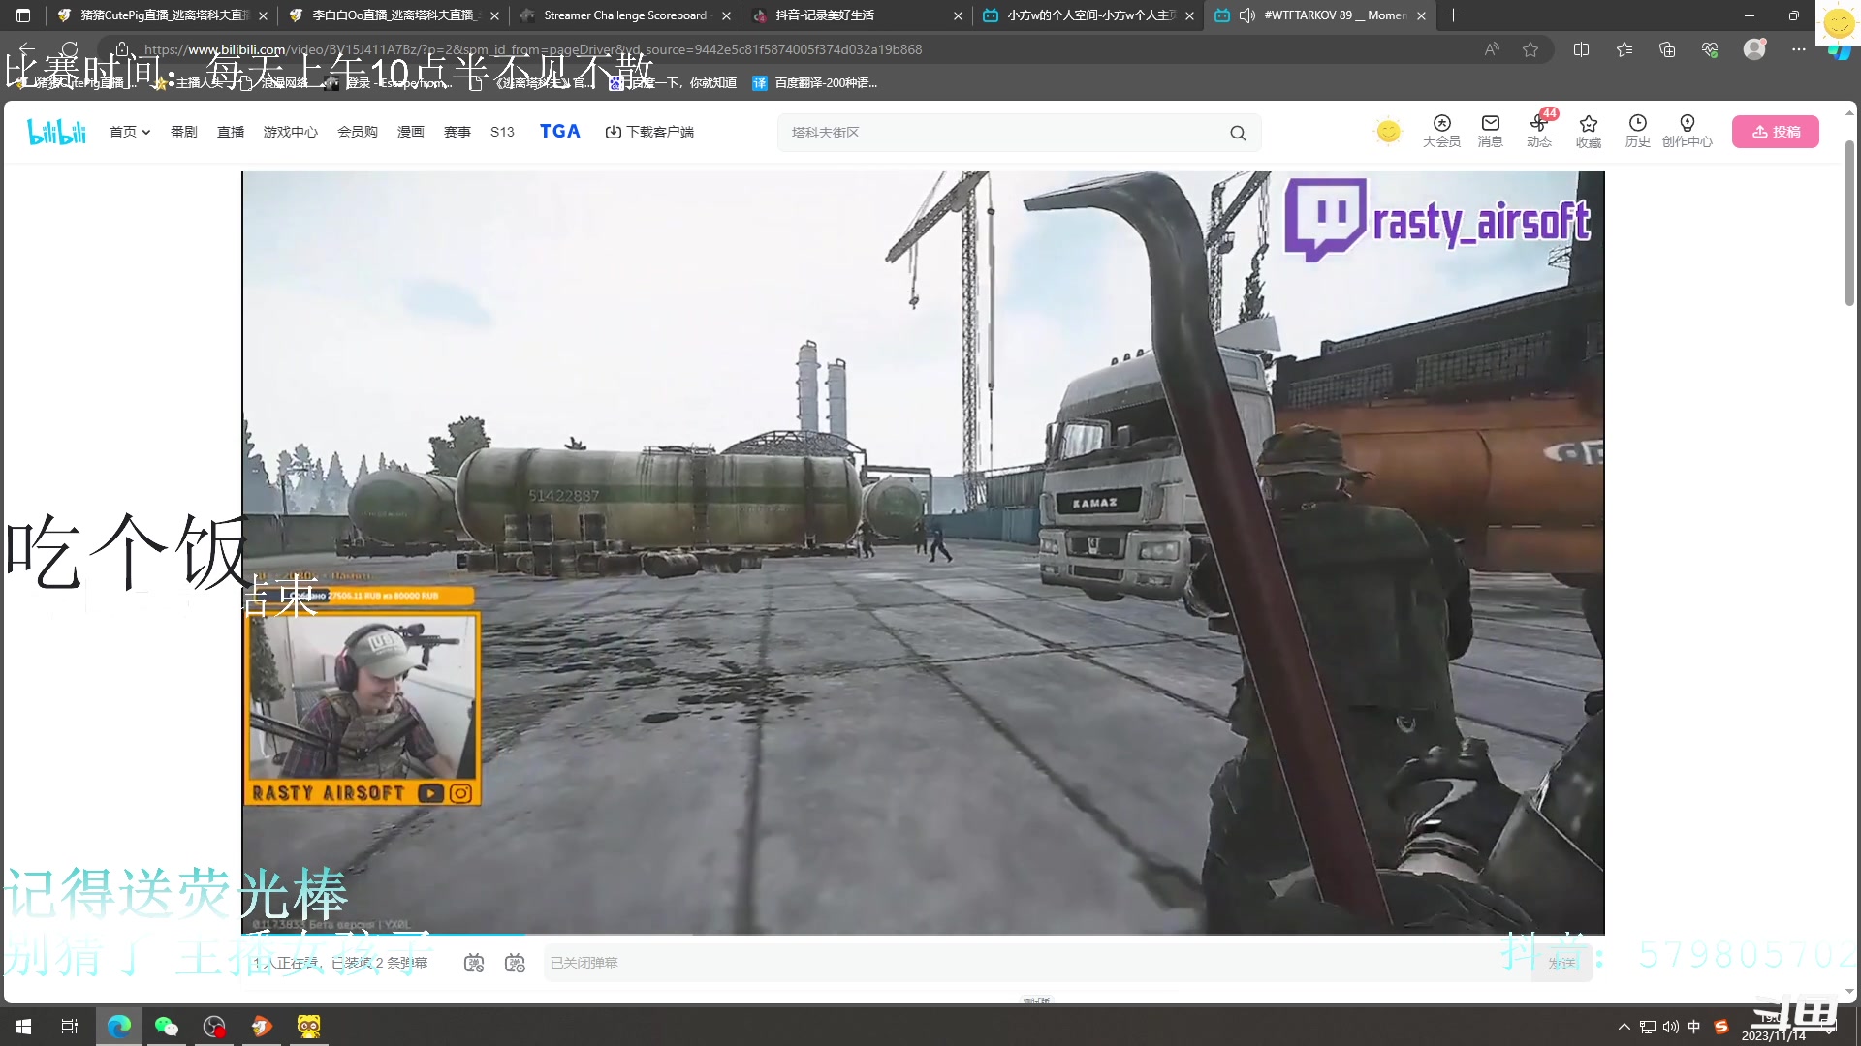The height and width of the screenshot is (1046, 1861).
Task: Open the 动态 feed icon with badge 44
Action: pyautogui.click(x=1539, y=131)
